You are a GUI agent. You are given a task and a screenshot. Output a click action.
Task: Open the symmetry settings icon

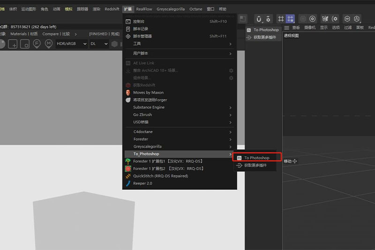[335, 19]
